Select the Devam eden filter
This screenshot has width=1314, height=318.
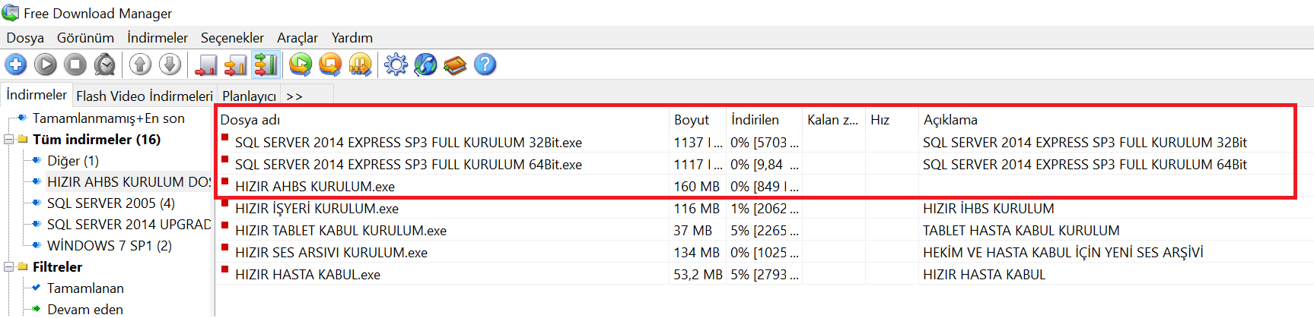coord(85,310)
